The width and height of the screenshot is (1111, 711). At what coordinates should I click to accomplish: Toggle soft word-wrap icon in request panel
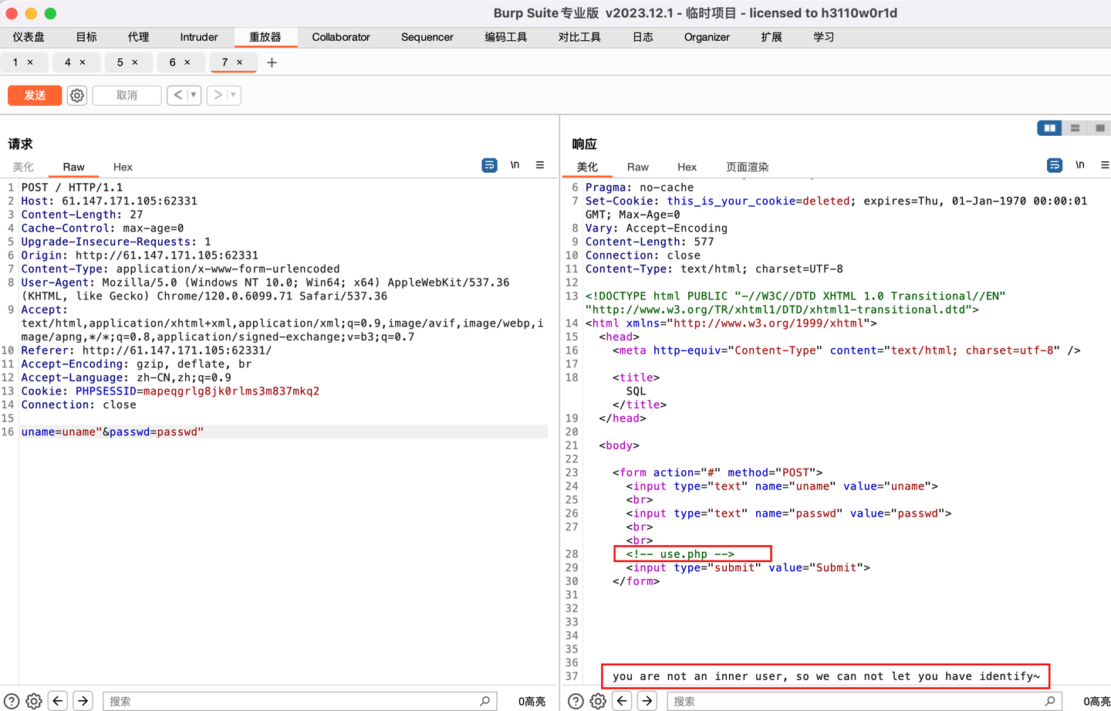click(x=489, y=164)
